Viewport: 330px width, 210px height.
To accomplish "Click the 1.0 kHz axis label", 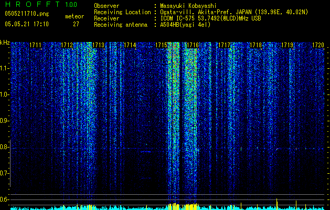I will pyautogui.click(x=4, y=94).
